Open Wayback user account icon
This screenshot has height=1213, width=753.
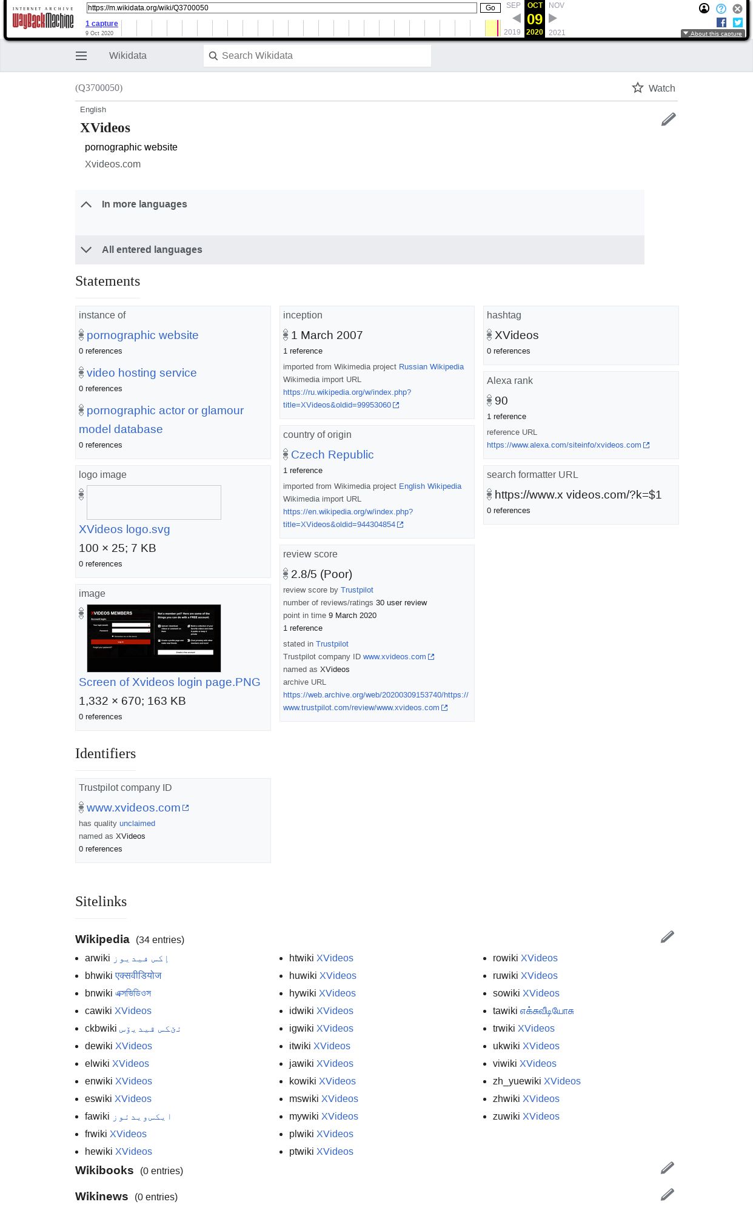704,8
